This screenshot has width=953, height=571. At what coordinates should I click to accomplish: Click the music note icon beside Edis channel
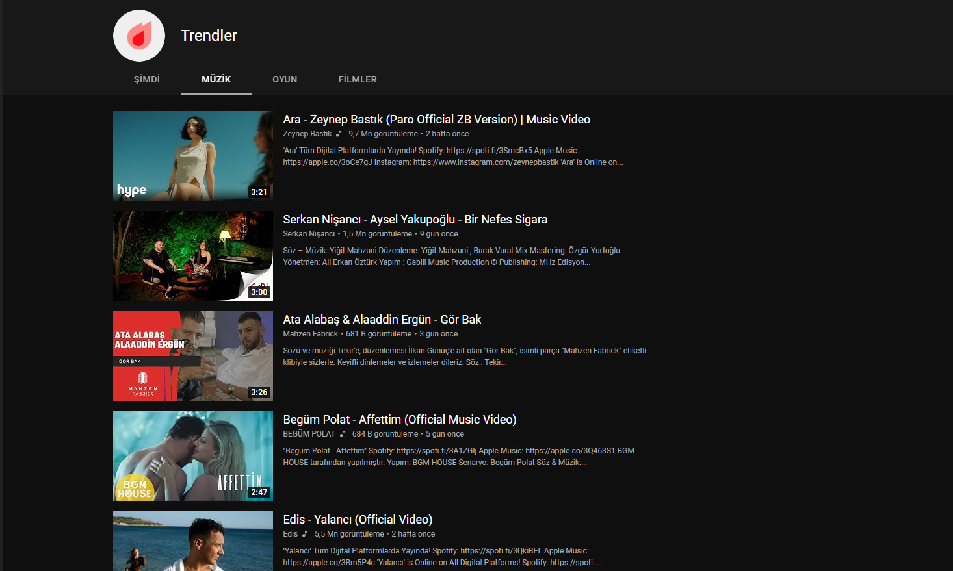click(x=305, y=534)
